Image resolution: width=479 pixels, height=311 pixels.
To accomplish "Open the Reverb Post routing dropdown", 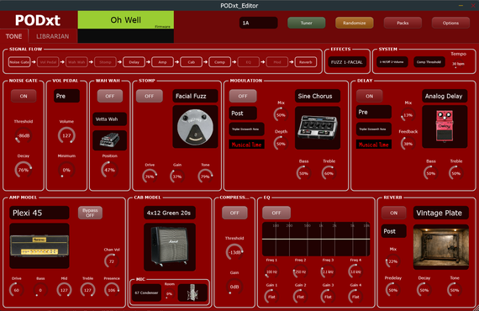I will tap(394, 231).
